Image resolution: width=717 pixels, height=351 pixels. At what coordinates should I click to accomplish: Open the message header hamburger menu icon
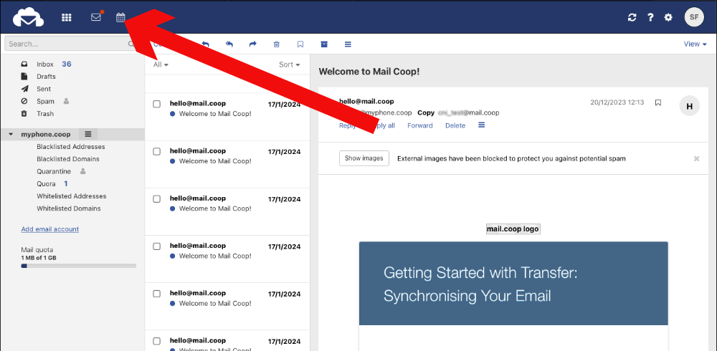pyautogui.click(x=482, y=125)
